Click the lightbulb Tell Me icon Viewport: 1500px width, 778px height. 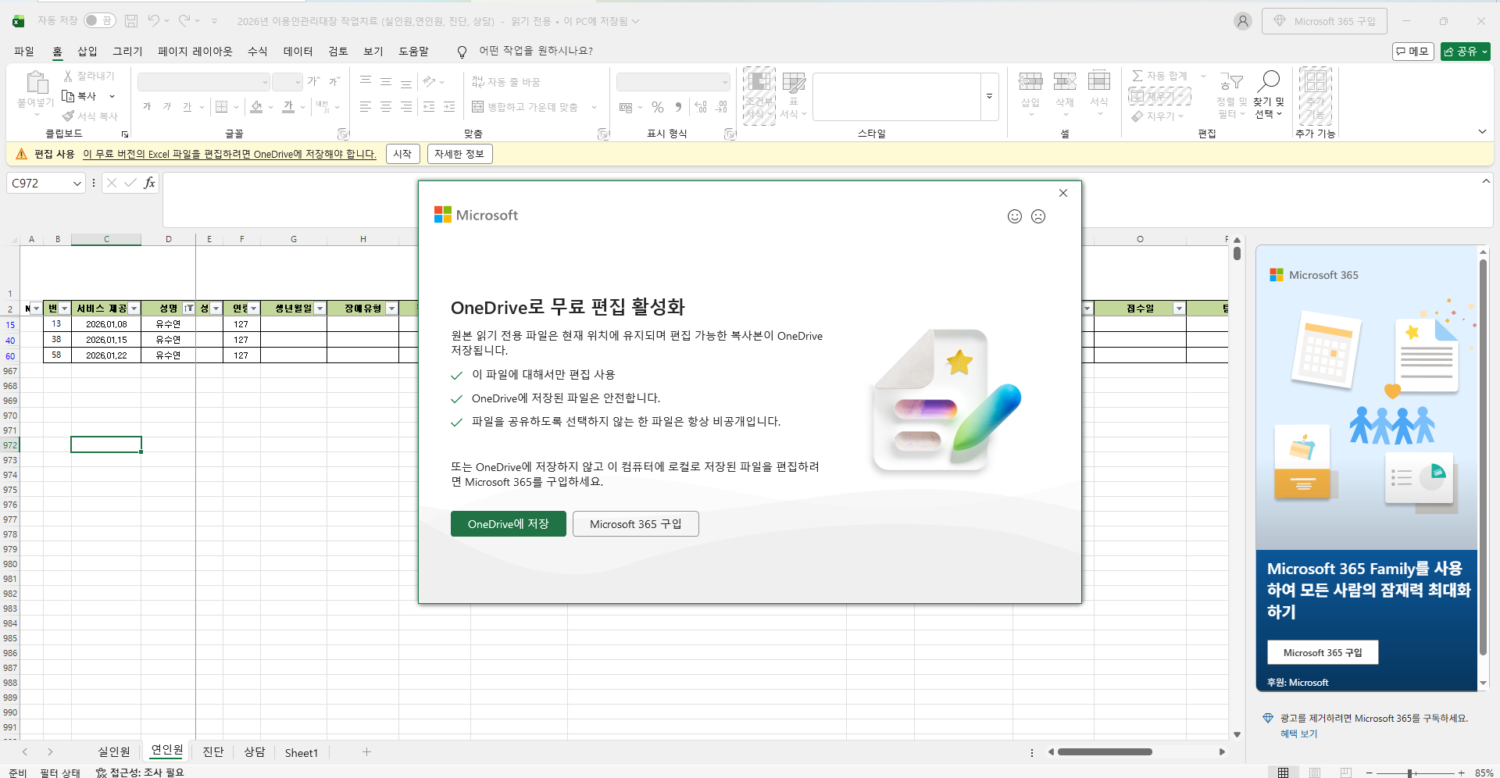462,52
